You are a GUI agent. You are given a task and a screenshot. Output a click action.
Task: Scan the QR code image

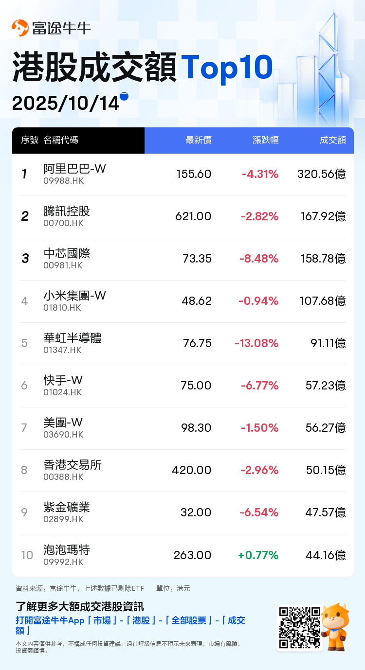tap(299, 628)
